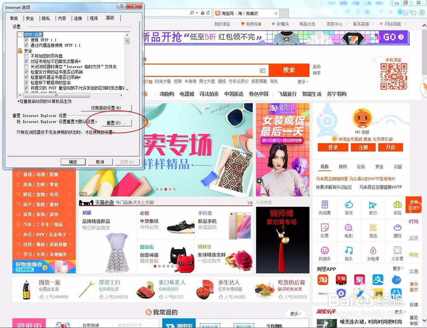Image resolution: width=427 pixels, height=328 pixels.
Task: Open the 车险 car insurance icon
Action: [x=397, y=204]
